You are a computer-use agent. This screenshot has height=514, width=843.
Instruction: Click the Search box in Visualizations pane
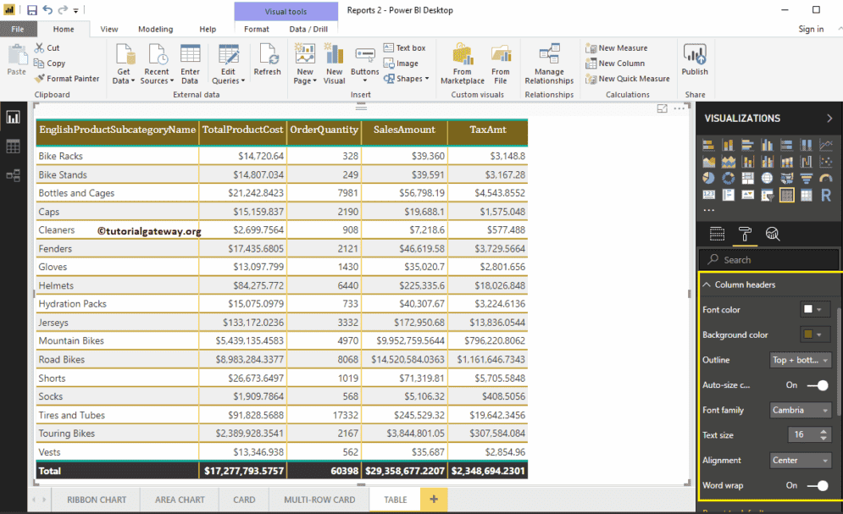(x=769, y=259)
